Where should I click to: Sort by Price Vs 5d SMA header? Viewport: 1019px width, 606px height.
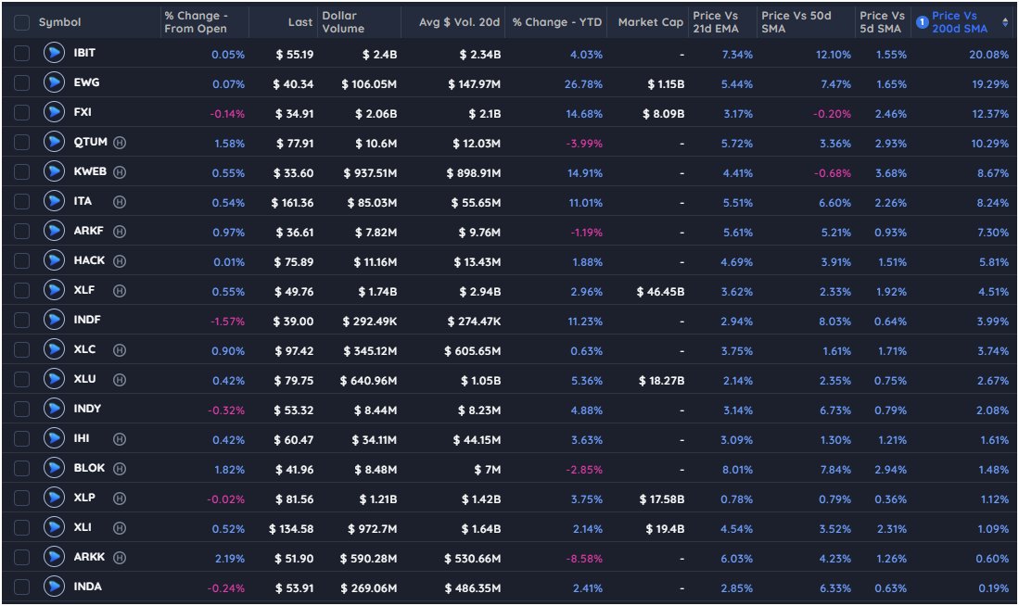[882, 22]
